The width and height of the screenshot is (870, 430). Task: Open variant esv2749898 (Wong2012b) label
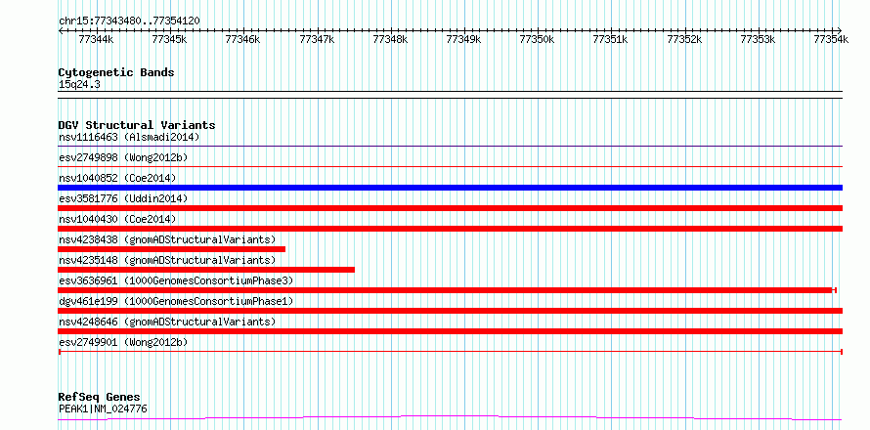(123, 157)
